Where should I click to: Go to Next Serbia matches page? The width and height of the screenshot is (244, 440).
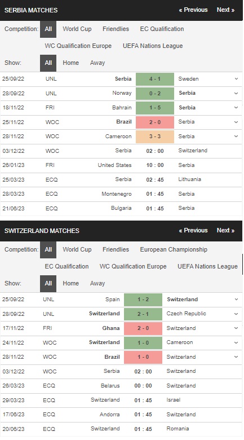225,10
